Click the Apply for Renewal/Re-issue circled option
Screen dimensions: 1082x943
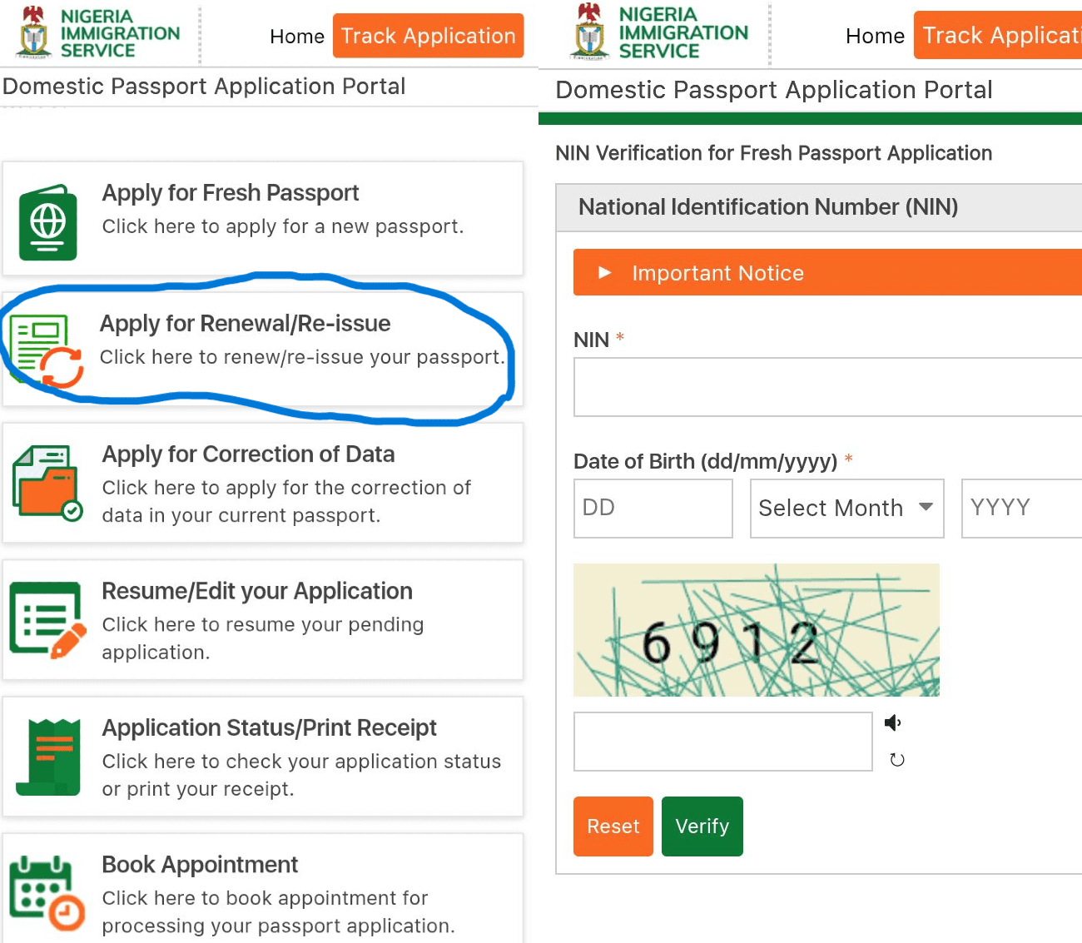click(258, 350)
